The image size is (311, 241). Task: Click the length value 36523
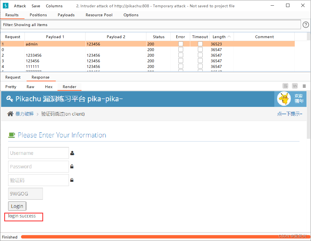(x=216, y=44)
